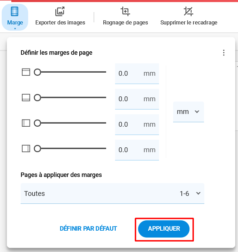Click the top margin icon
The width and height of the screenshot is (238, 252).
pos(26,72)
